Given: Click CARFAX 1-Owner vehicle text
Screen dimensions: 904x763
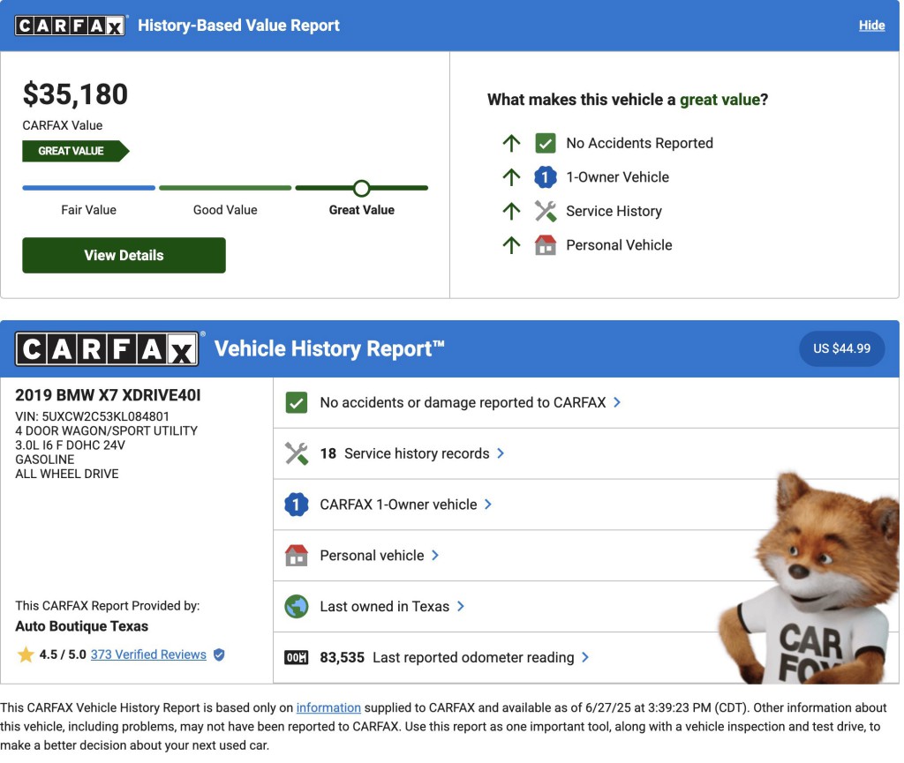Looking at the screenshot, I should (x=398, y=505).
